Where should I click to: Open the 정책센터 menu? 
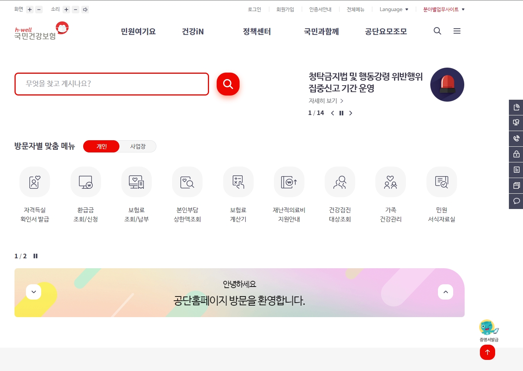[257, 31]
